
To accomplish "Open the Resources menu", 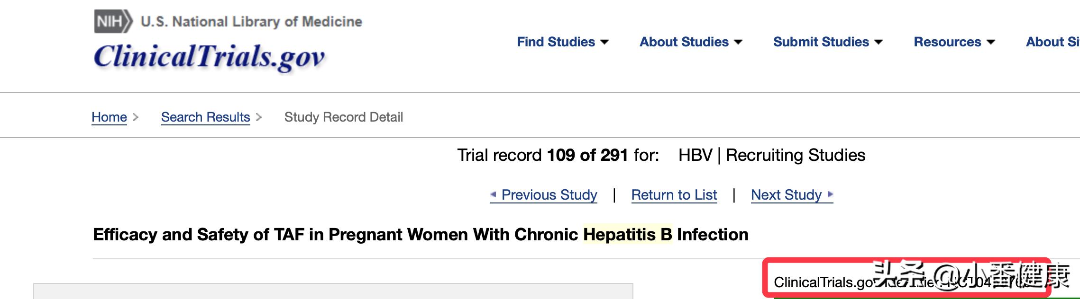I will click(x=954, y=42).
